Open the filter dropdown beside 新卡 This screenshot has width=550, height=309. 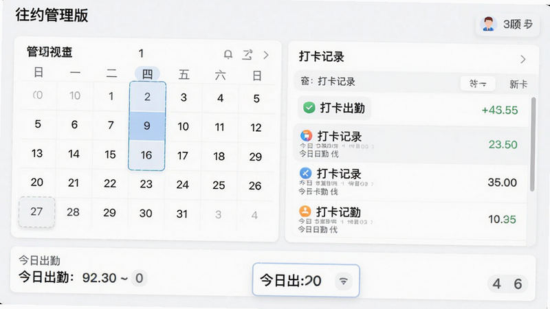click(478, 83)
